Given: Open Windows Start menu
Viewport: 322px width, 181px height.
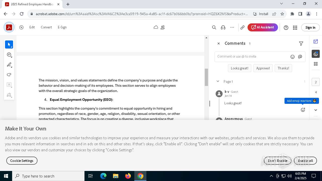Looking at the screenshot, I should 6,176.
